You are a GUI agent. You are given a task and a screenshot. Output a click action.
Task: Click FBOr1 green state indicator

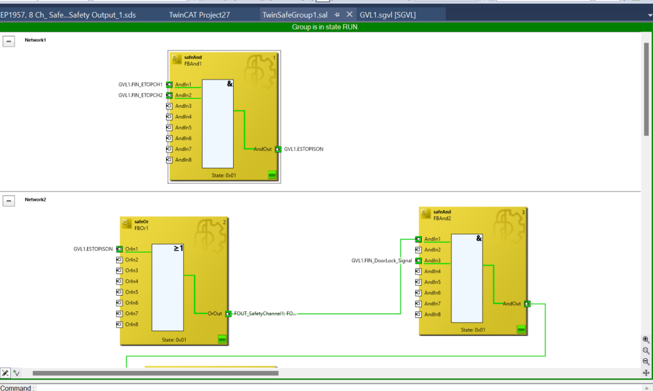[222, 339]
